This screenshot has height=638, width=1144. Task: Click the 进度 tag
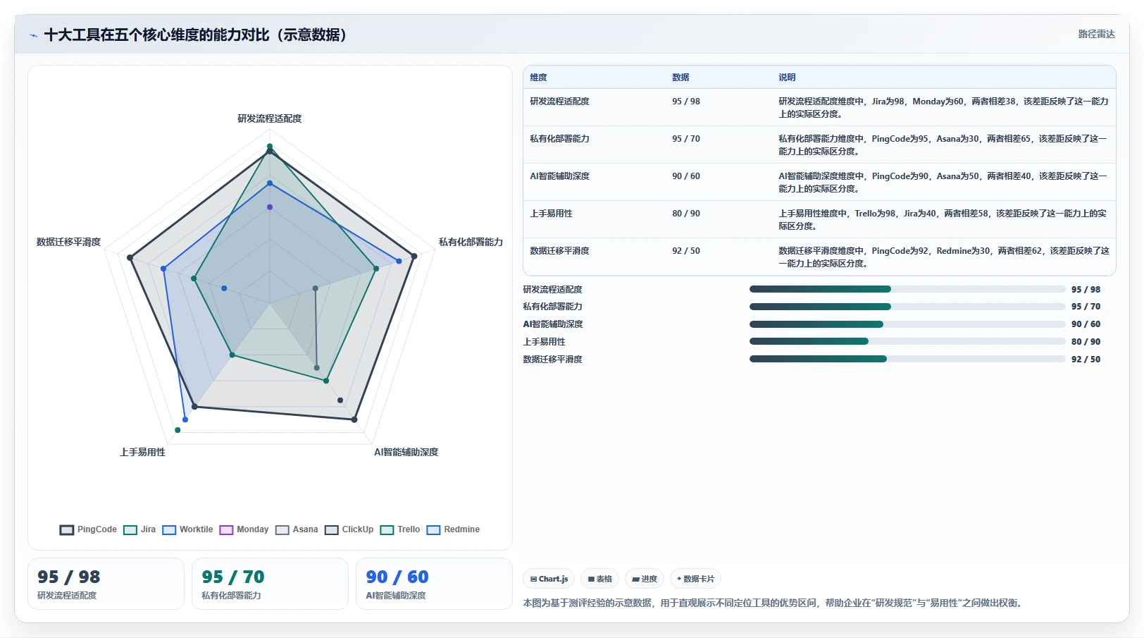pos(644,579)
